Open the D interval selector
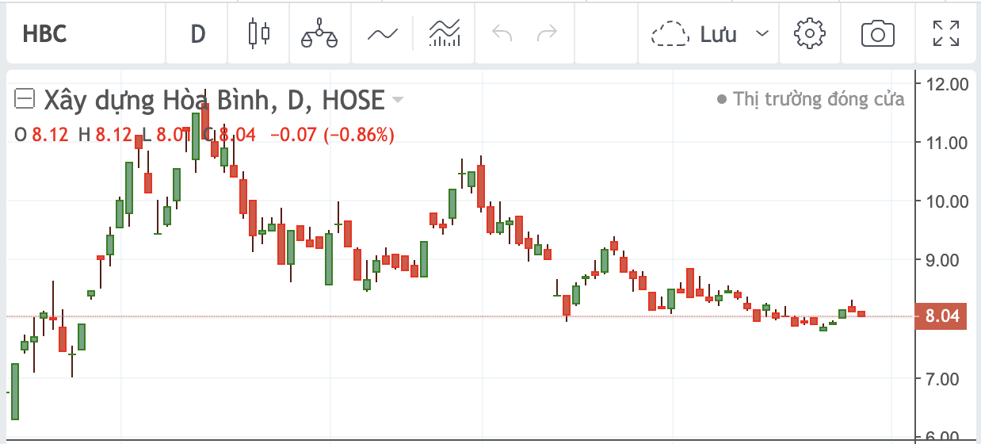Viewport: 981px width, 444px height. [197, 34]
